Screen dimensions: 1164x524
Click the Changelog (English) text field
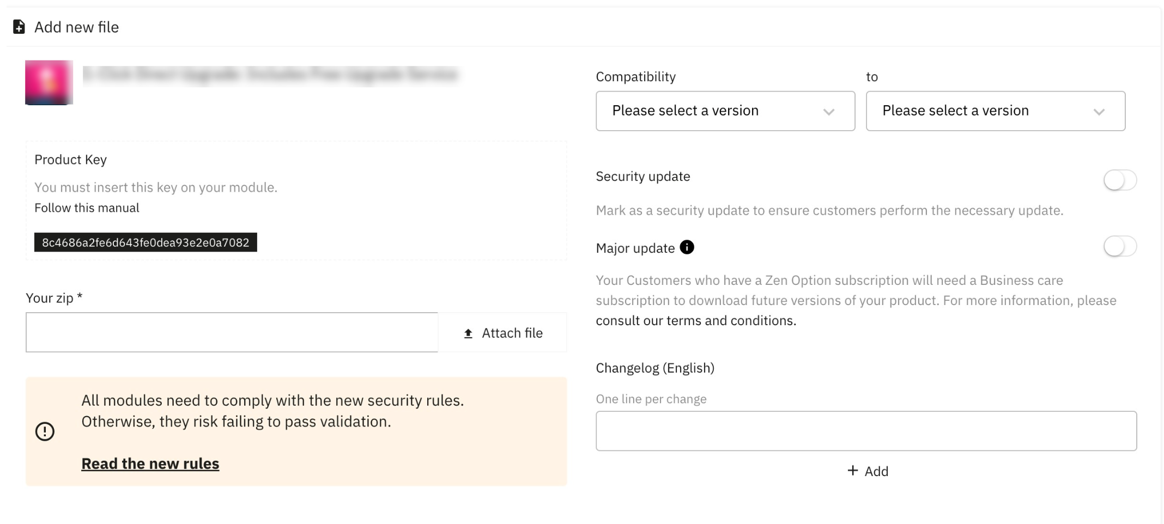click(x=866, y=431)
